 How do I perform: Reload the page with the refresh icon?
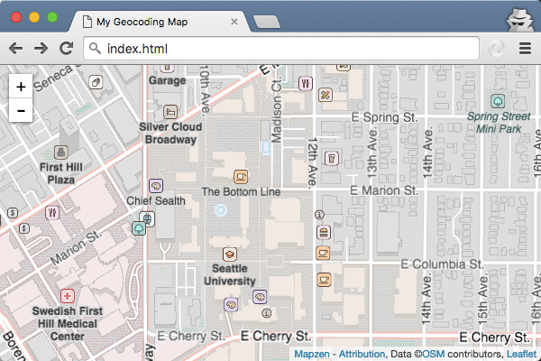tap(66, 49)
